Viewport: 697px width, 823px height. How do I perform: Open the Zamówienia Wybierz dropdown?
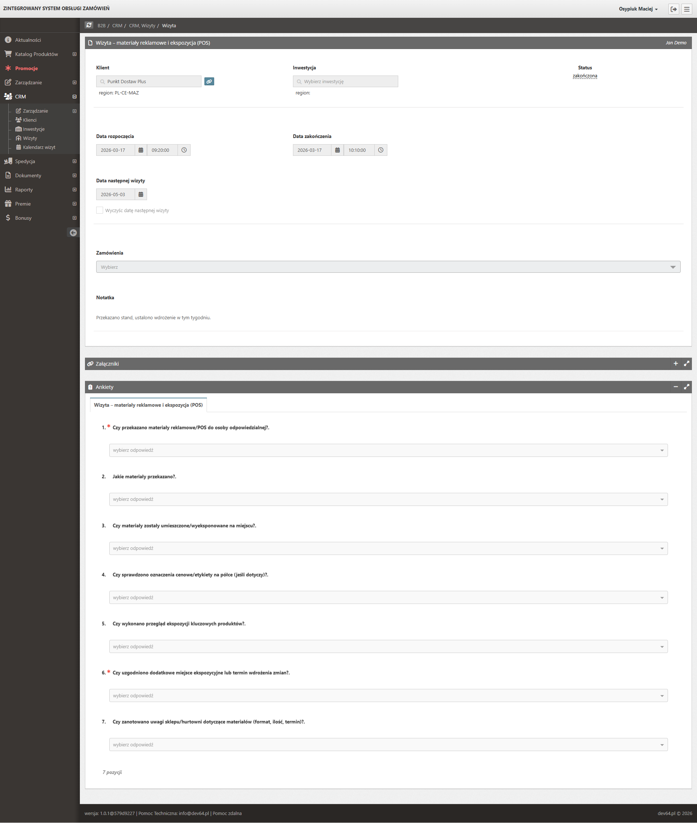pyautogui.click(x=388, y=267)
